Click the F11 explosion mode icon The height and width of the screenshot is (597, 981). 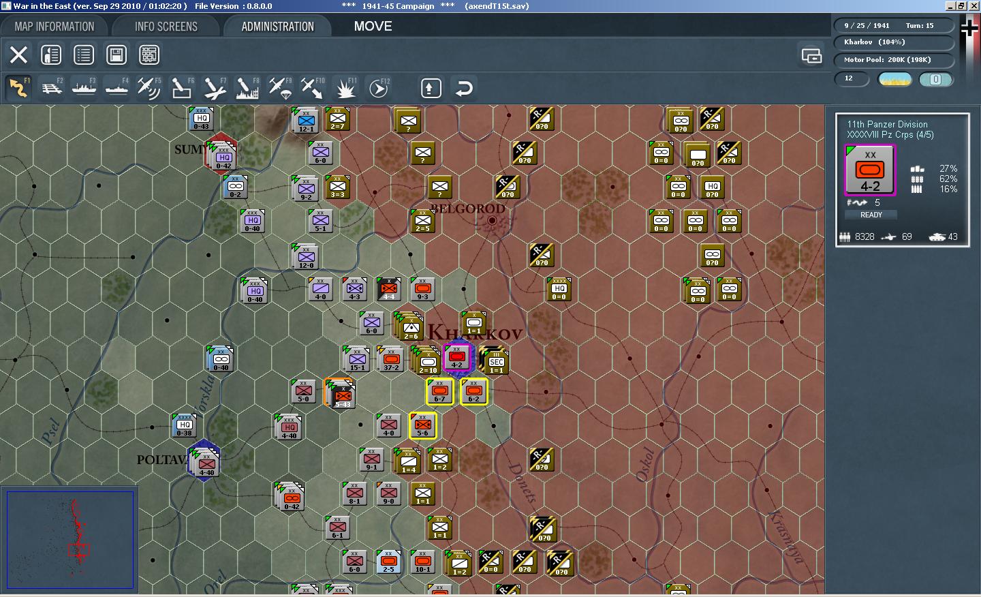tap(345, 88)
